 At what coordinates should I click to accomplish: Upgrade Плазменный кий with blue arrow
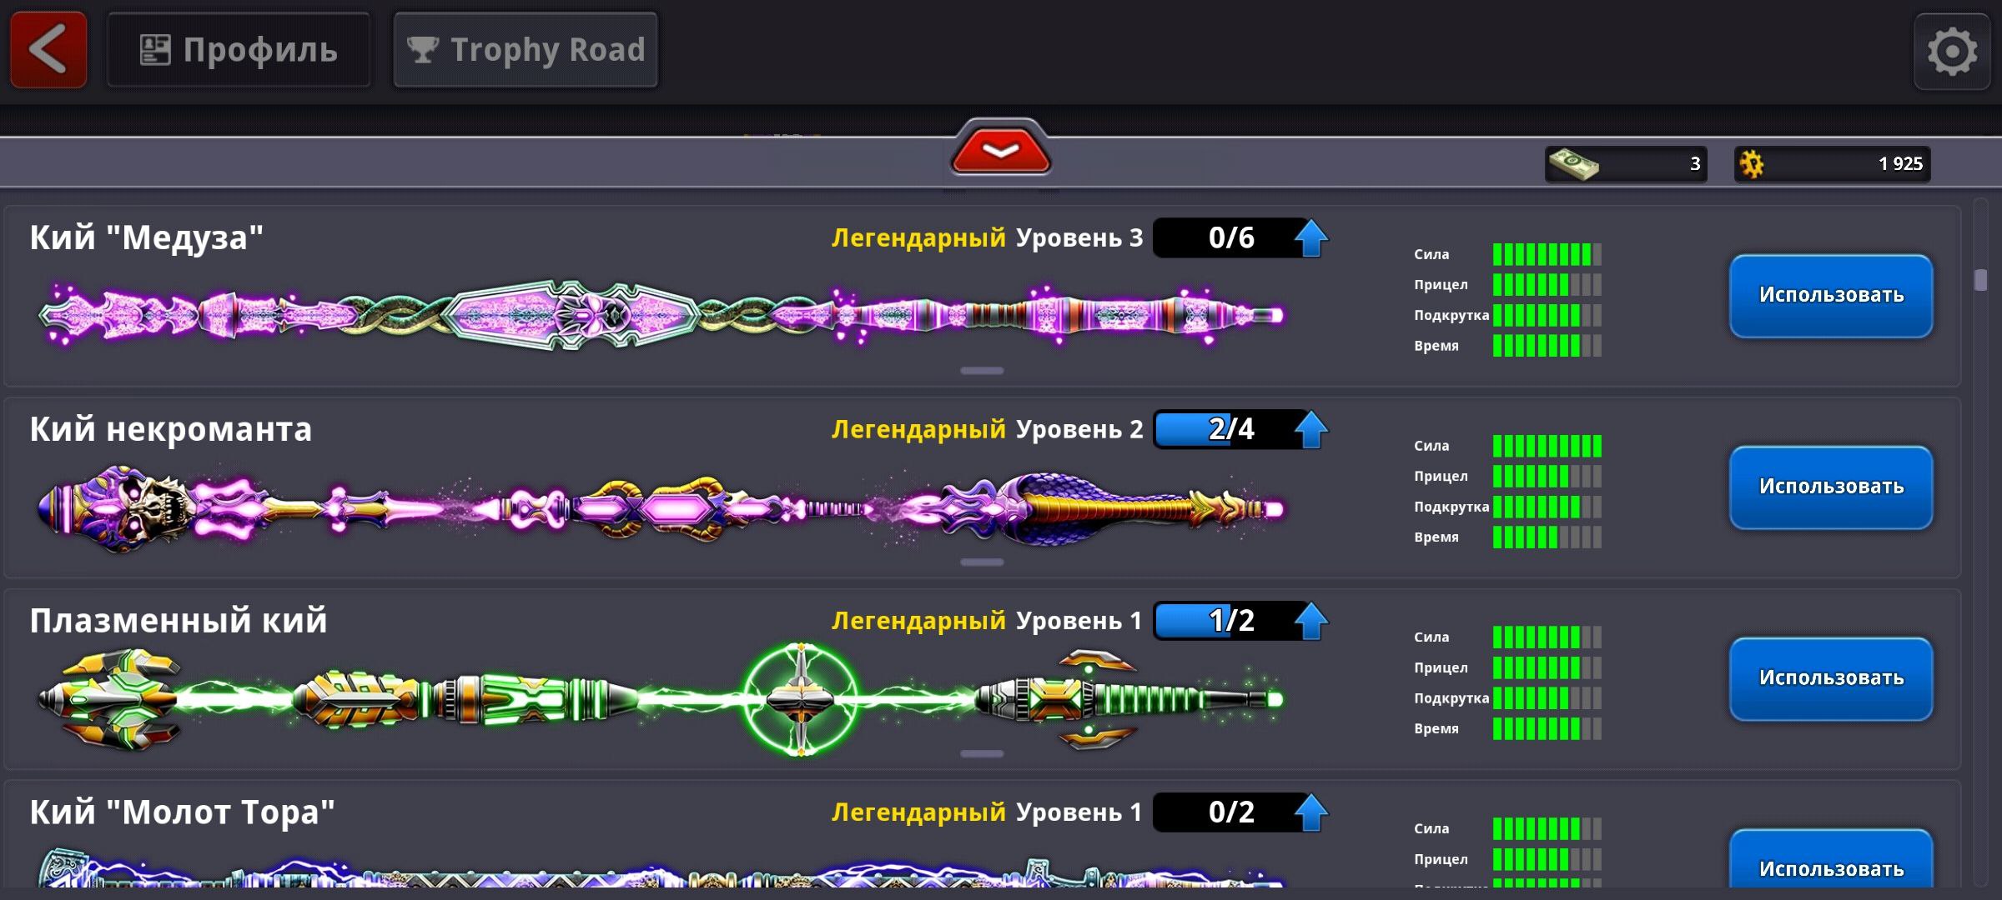point(1311,622)
